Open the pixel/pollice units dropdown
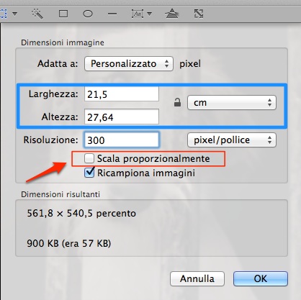The image size is (301, 300). pos(232,140)
